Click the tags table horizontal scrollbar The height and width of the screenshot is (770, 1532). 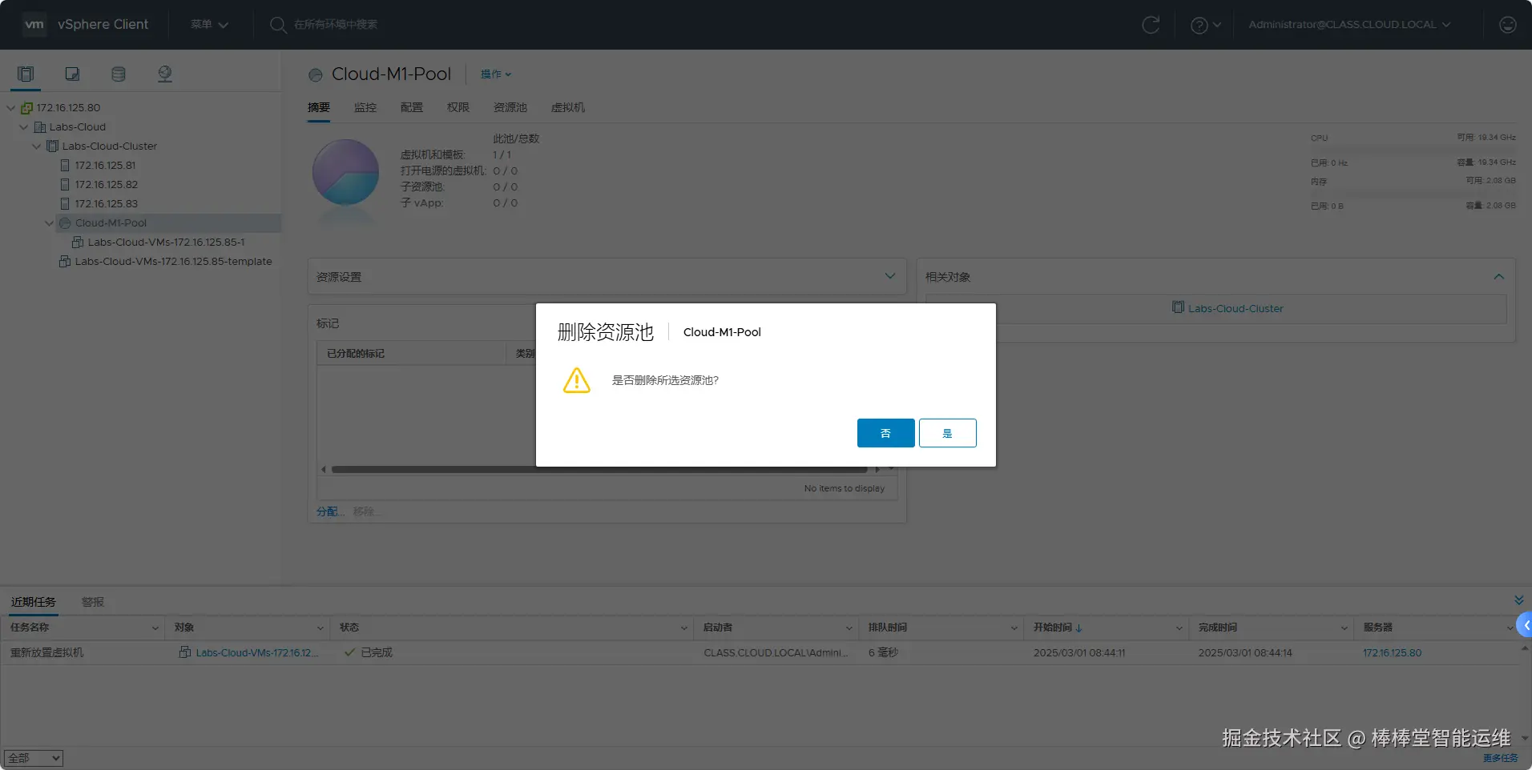coord(599,470)
